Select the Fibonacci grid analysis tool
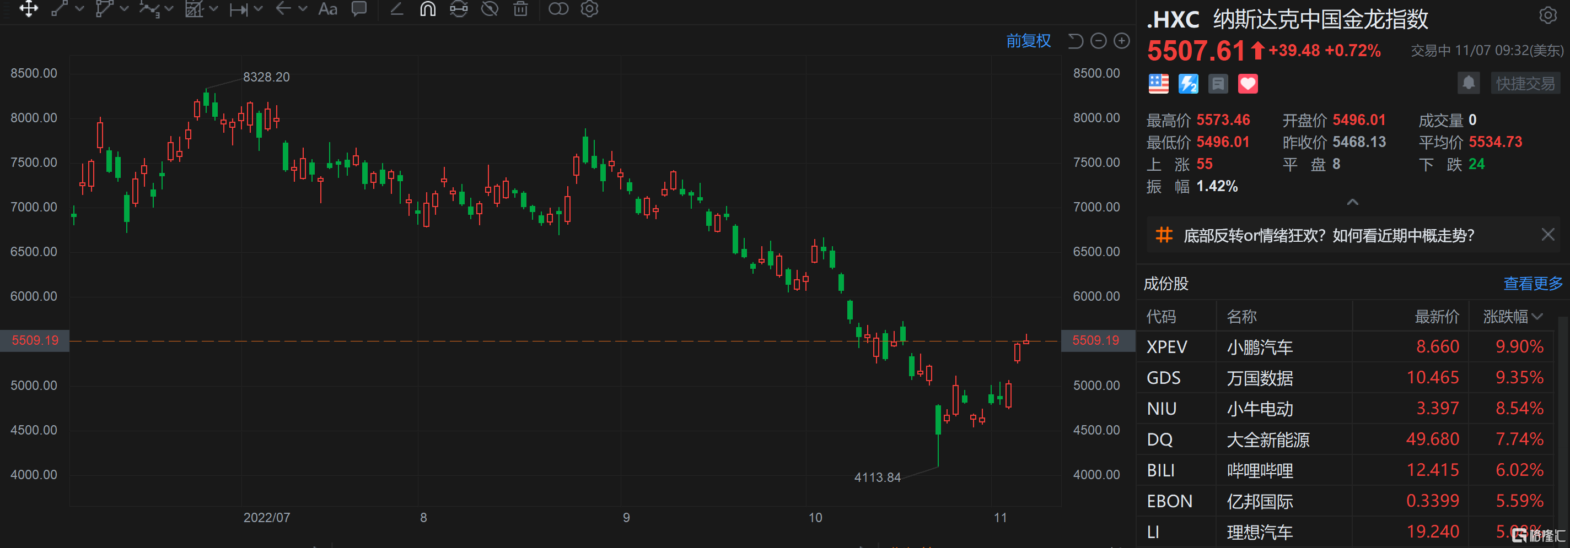Screen dimensions: 1570x548 (x=194, y=8)
